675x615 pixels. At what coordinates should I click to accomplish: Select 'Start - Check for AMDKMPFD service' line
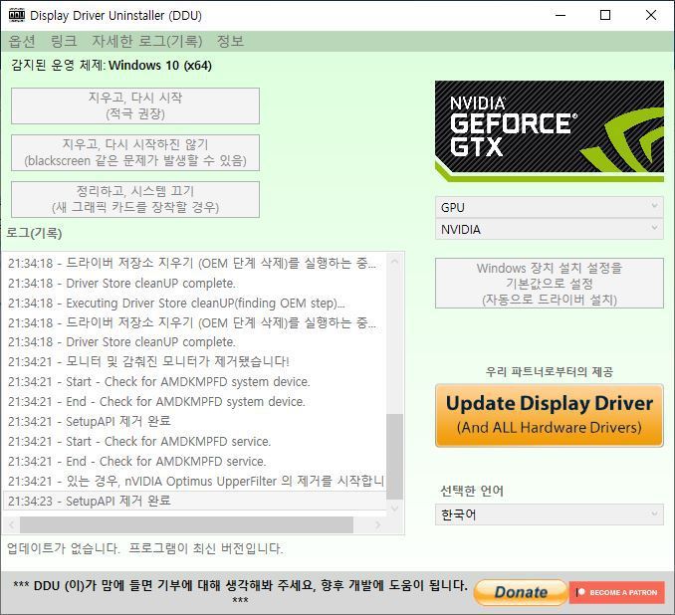[x=194, y=441]
